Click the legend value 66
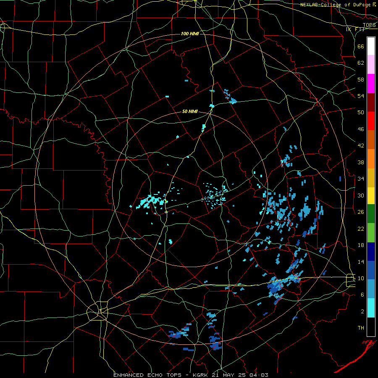 (361, 46)
